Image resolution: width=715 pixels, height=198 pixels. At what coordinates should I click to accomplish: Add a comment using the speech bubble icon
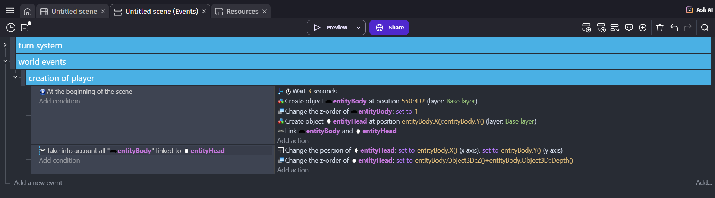click(x=629, y=28)
